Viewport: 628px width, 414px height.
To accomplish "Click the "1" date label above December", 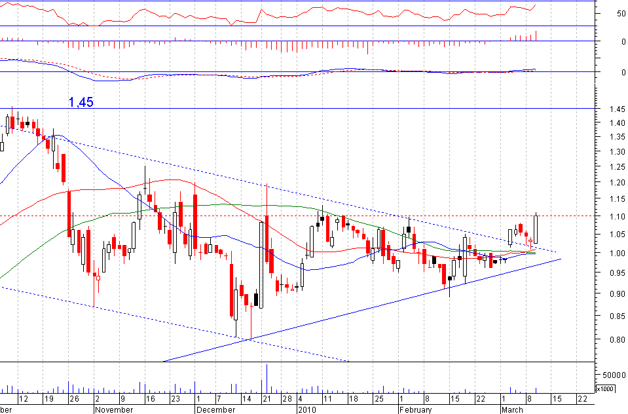I will [198, 399].
